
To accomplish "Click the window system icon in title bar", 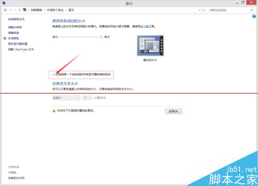I will pyautogui.click(x=4, y=3).
